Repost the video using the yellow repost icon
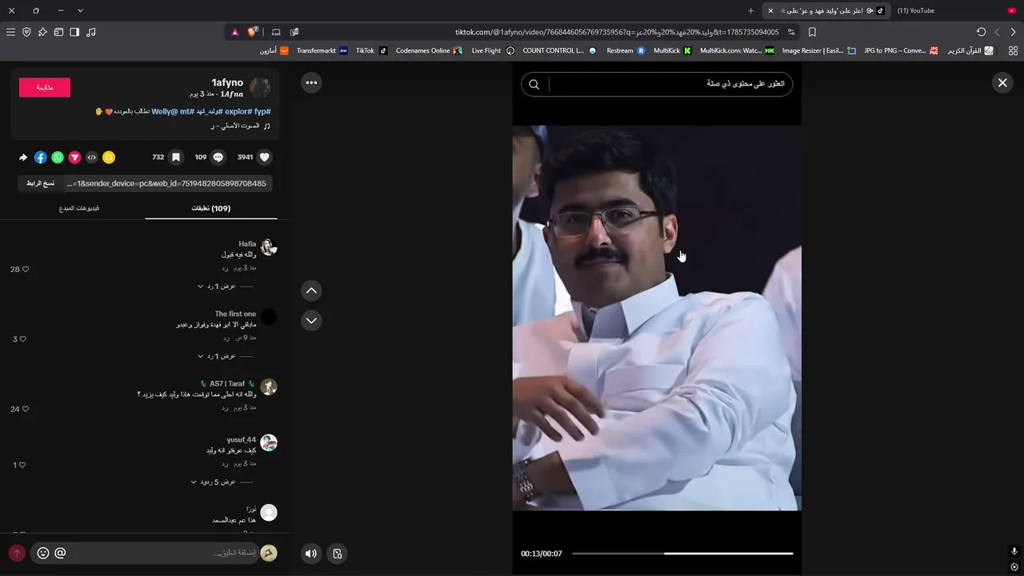Image resolution: width=1024 pixels, height=576 pixels. [x=109, y=158]
